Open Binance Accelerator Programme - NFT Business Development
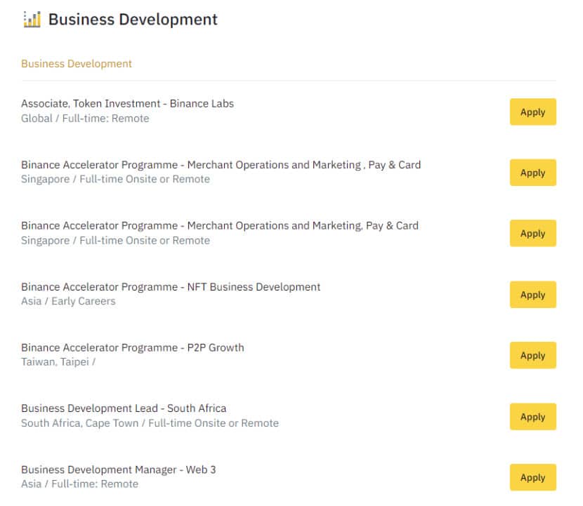 tap(171, 287)
